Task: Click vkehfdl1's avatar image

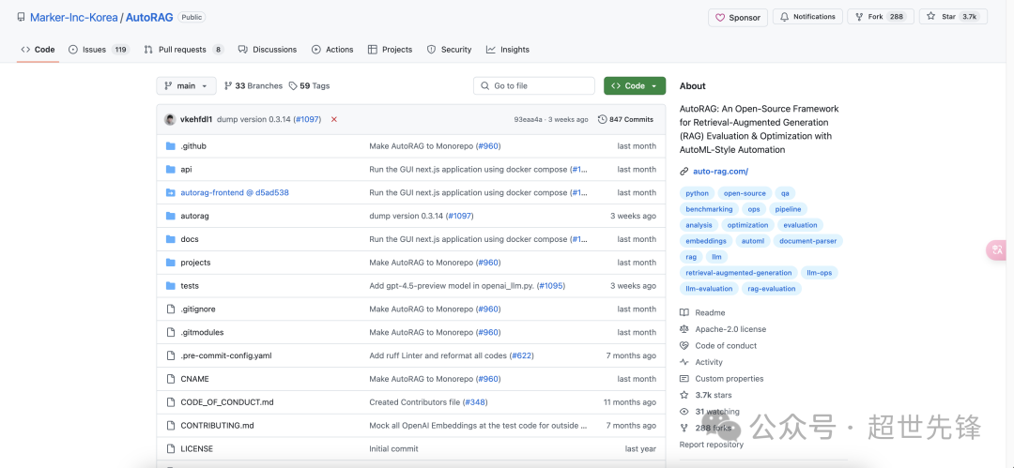Action: point(170,120)
